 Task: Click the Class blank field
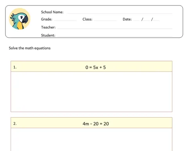105,20
